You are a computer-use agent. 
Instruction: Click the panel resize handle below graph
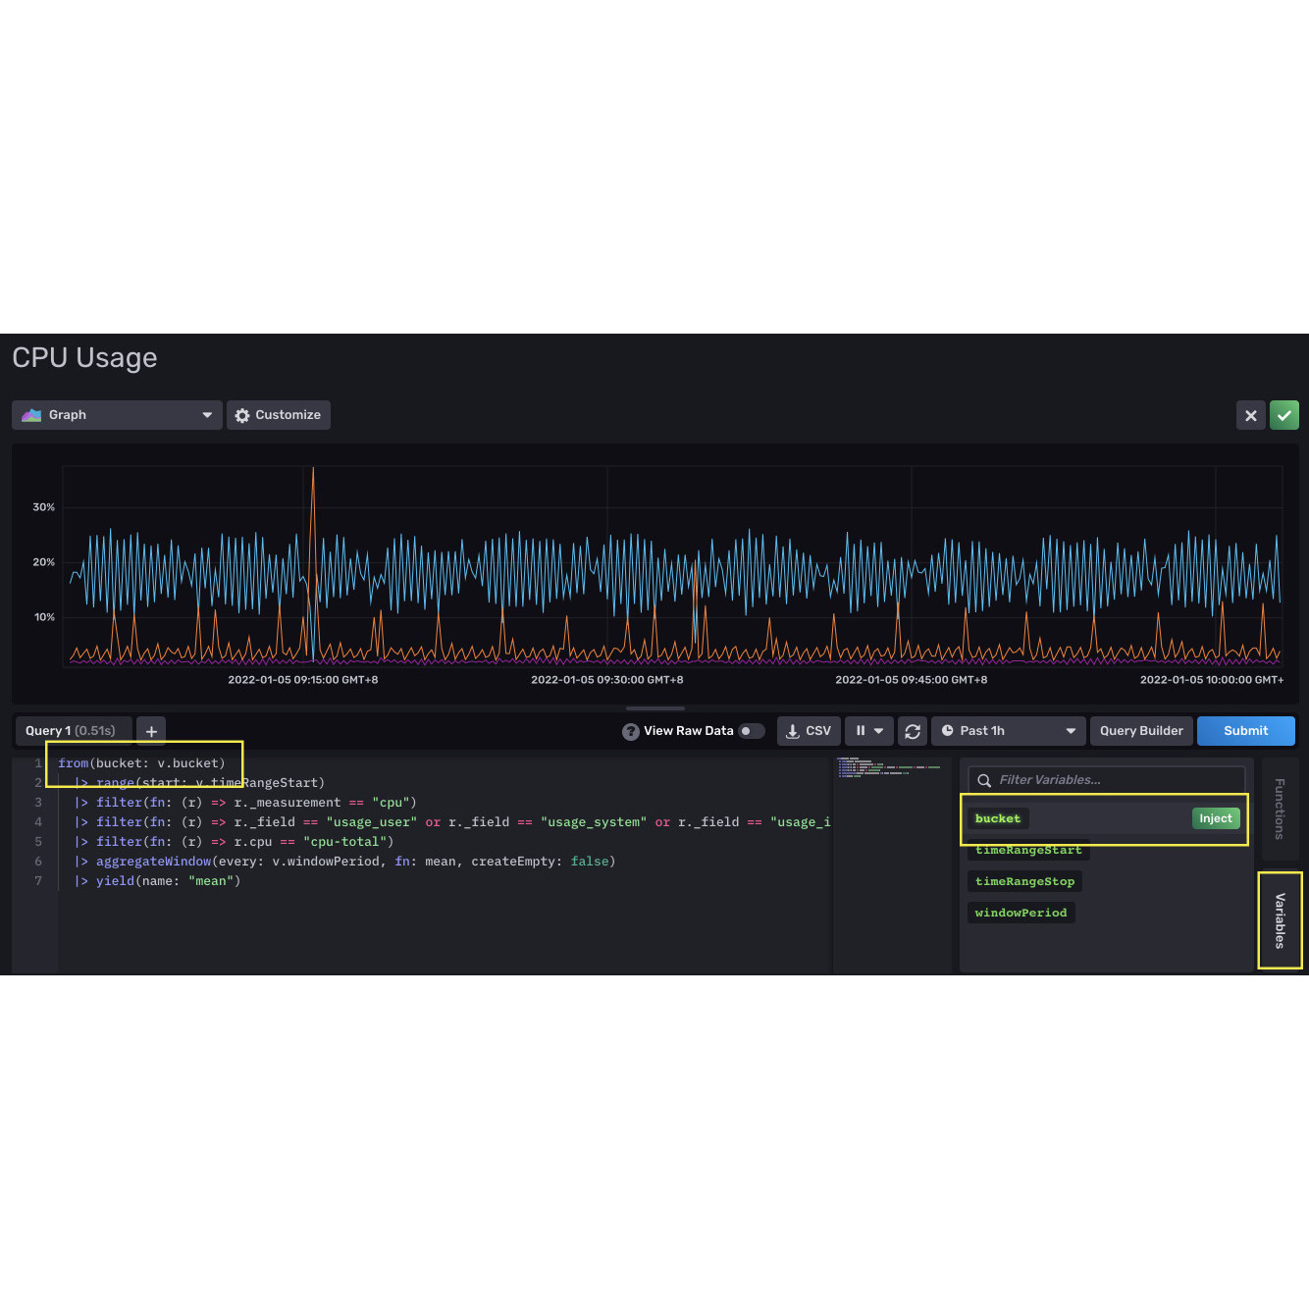[x=655, y=708]
